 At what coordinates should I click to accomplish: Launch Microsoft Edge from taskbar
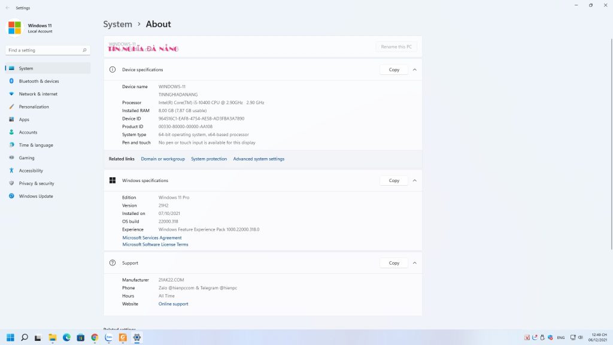(66, 338)
